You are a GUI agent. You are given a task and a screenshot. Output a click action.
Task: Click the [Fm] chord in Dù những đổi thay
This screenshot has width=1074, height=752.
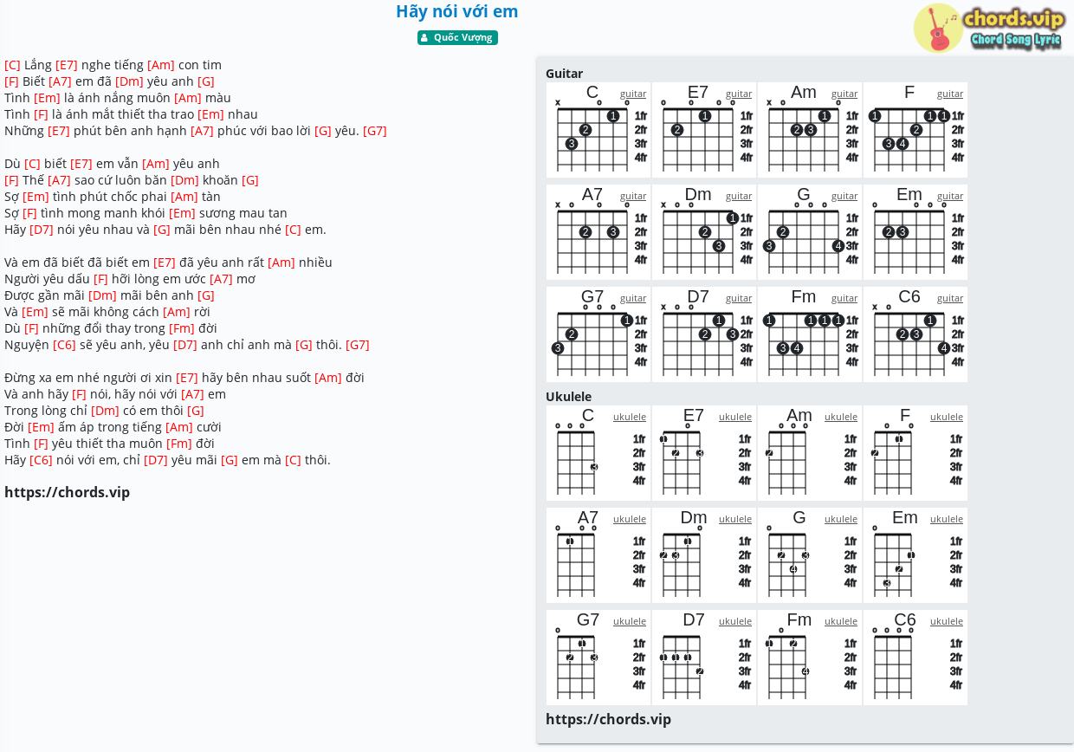pos(182,328)
